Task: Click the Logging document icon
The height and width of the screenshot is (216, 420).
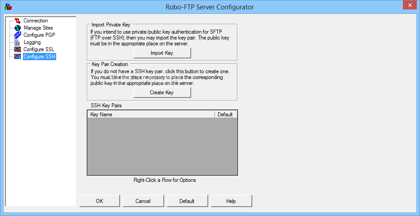Action: 18,42
